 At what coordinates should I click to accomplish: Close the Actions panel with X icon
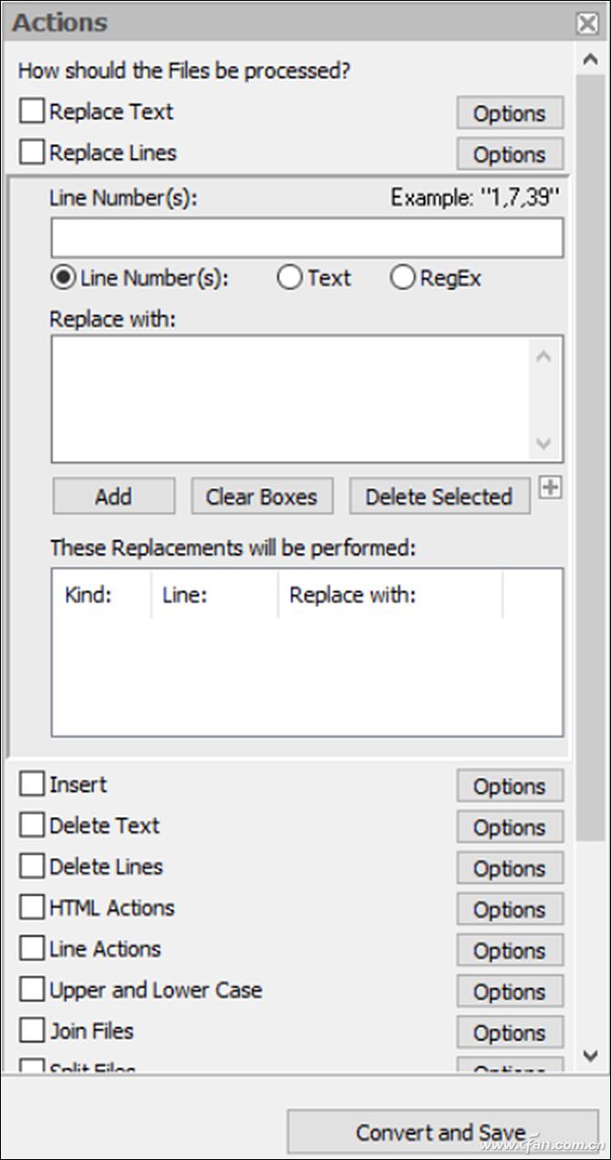pyautogui.click(x=587, y=24)
